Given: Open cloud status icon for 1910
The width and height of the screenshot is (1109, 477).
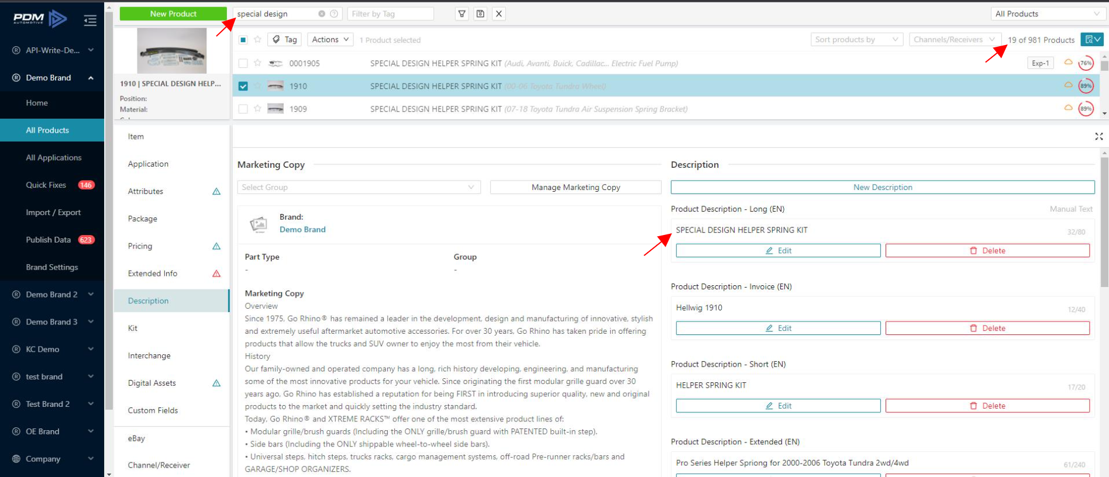Looking at the screenshot, I should [1068, 85].
